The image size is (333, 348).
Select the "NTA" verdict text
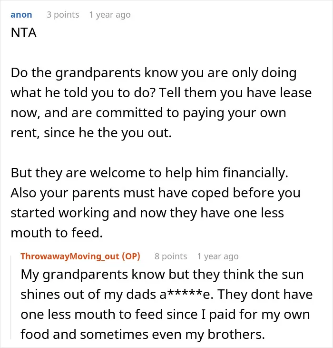point(24,33)
